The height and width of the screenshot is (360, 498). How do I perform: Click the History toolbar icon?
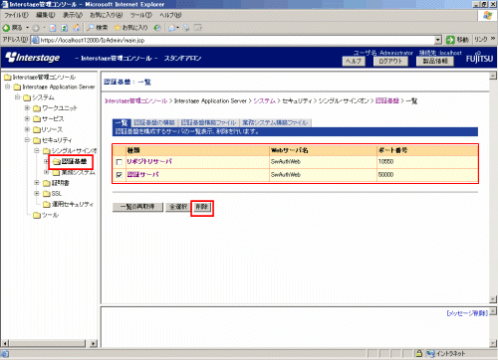tap(157, 28)
